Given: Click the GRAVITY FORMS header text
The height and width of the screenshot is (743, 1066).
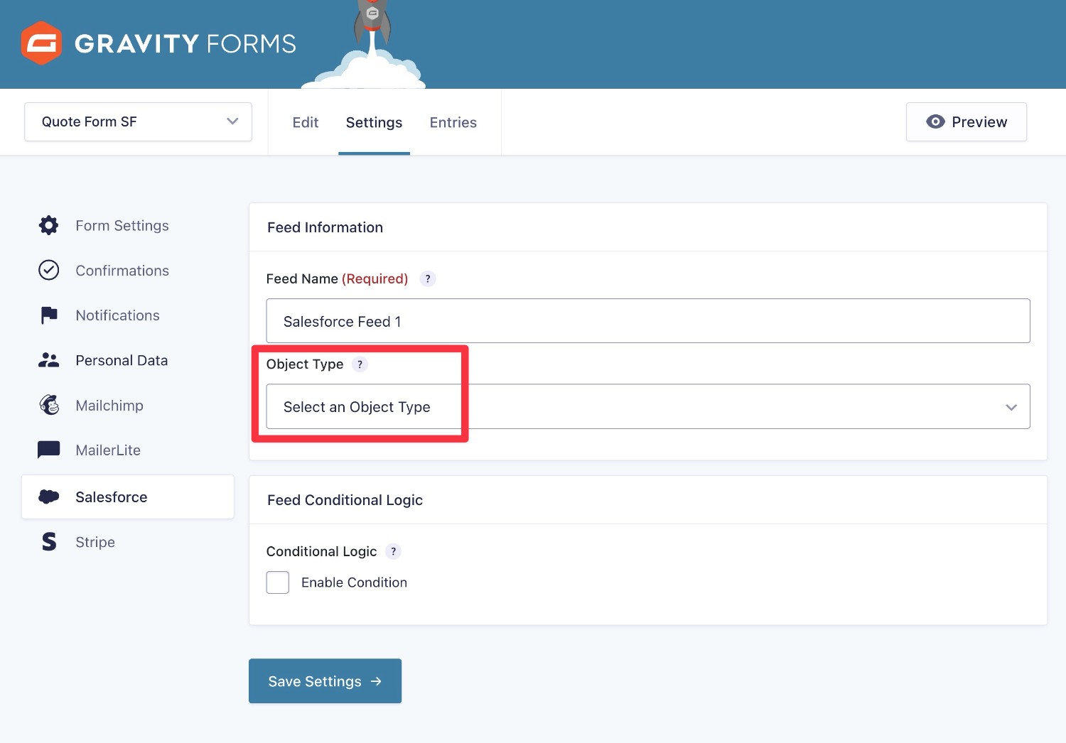Looking at the screenshot, I should [x=185, y=43].
